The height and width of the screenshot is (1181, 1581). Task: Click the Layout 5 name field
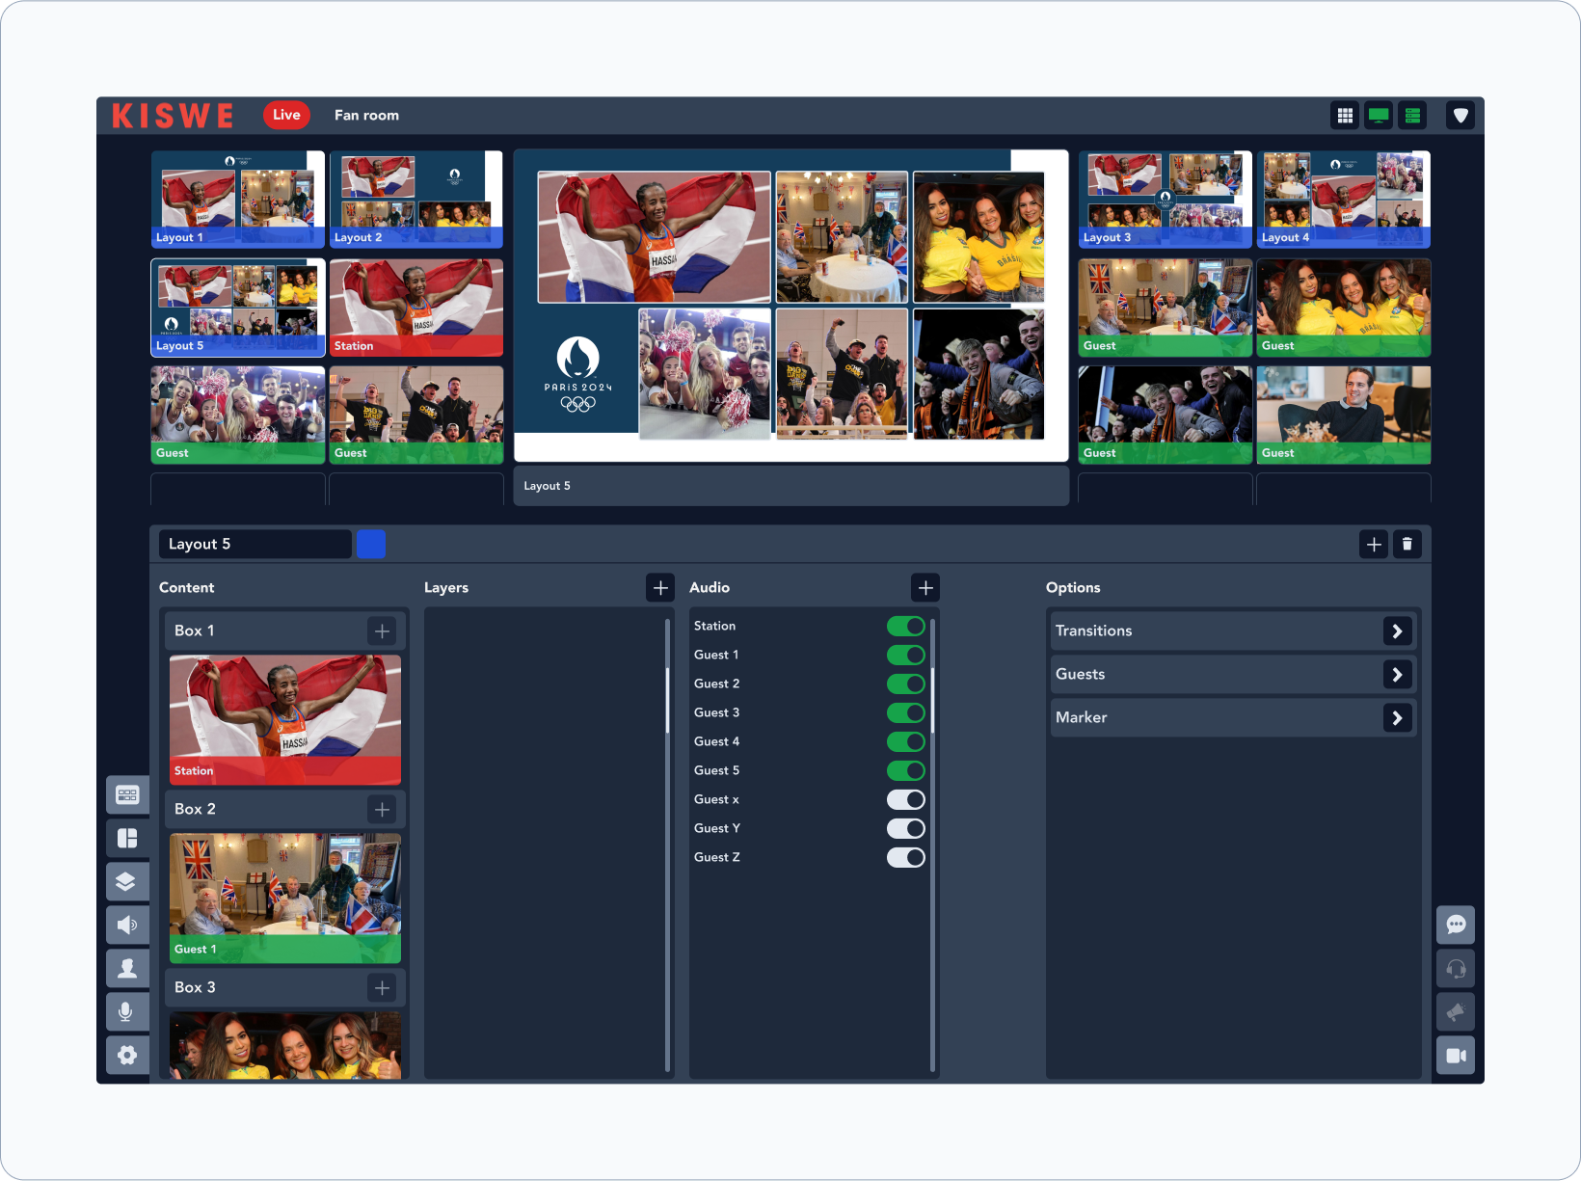(x=255, y=545)
